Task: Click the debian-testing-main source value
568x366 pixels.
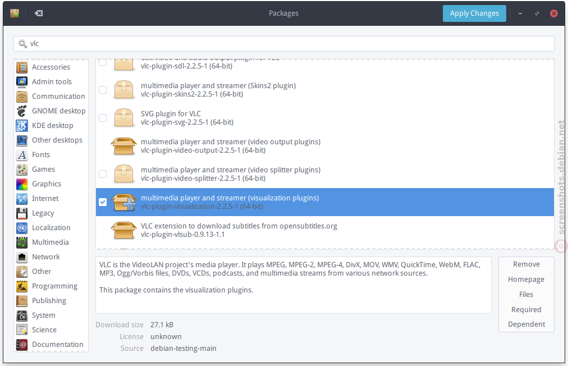Action: tap(184, 349)
